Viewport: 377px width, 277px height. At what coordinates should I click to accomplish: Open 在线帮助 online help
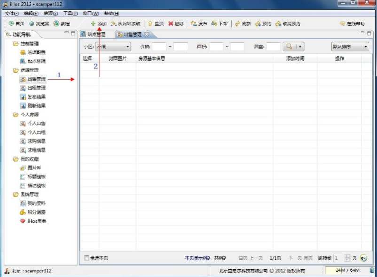[x=353, y=23]
